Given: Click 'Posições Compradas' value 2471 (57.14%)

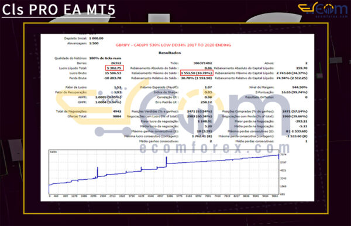Looking at the screenshot, I should [295, 111].
